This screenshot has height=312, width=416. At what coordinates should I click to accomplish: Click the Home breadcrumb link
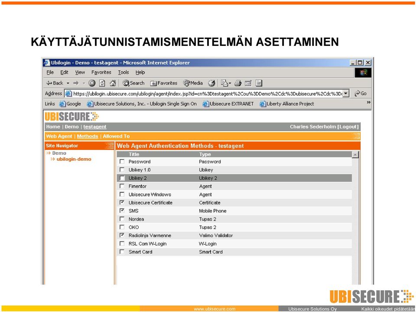point(53,127)
